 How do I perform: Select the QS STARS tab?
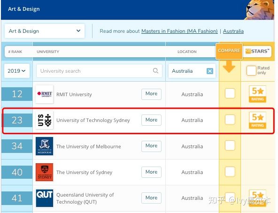pos(257,52)
